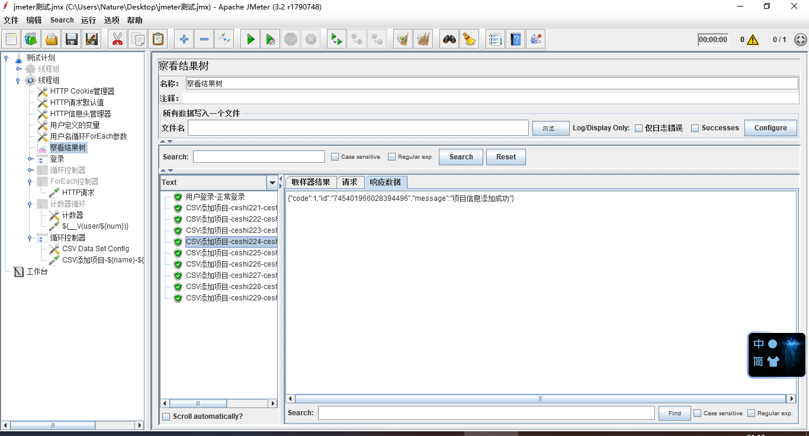Clear current results with broom-and-gear icon
809x436 pixels.
[403, 40]
